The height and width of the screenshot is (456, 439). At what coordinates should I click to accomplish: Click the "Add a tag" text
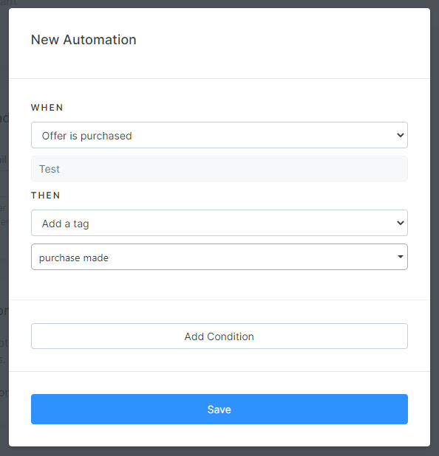coord(65,224)
